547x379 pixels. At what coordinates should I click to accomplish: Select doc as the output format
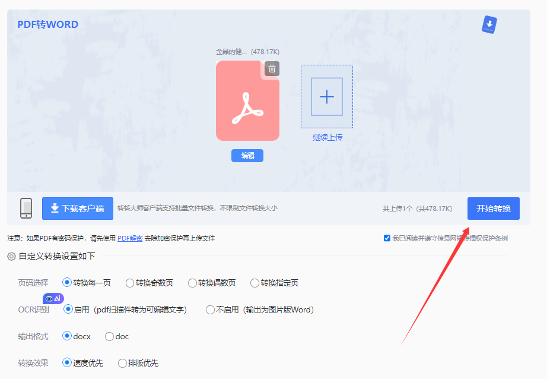pyautogui.click(x=110, y=336)
